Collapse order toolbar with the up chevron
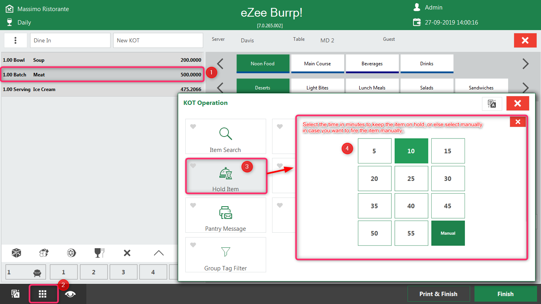541x304 pixels. [158, 253]
